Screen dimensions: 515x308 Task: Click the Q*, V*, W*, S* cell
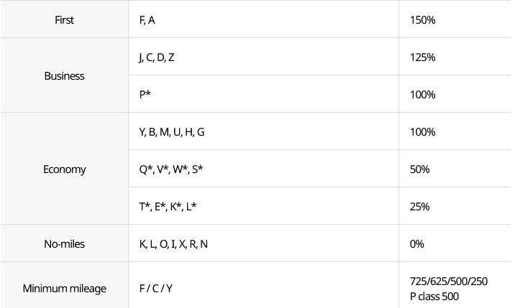tap(264, 169)
